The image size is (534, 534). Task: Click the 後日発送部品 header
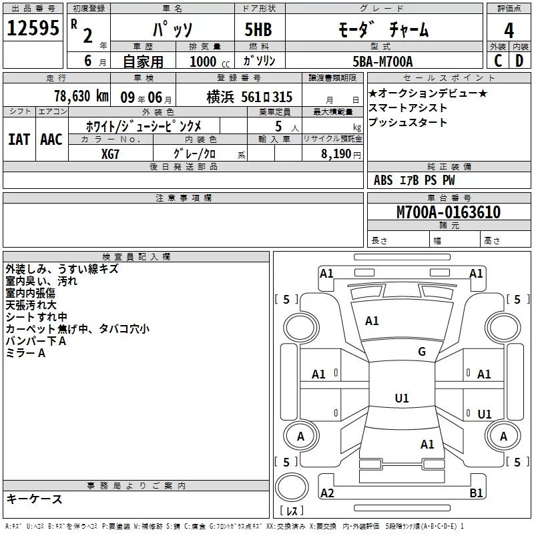point(183,166)
